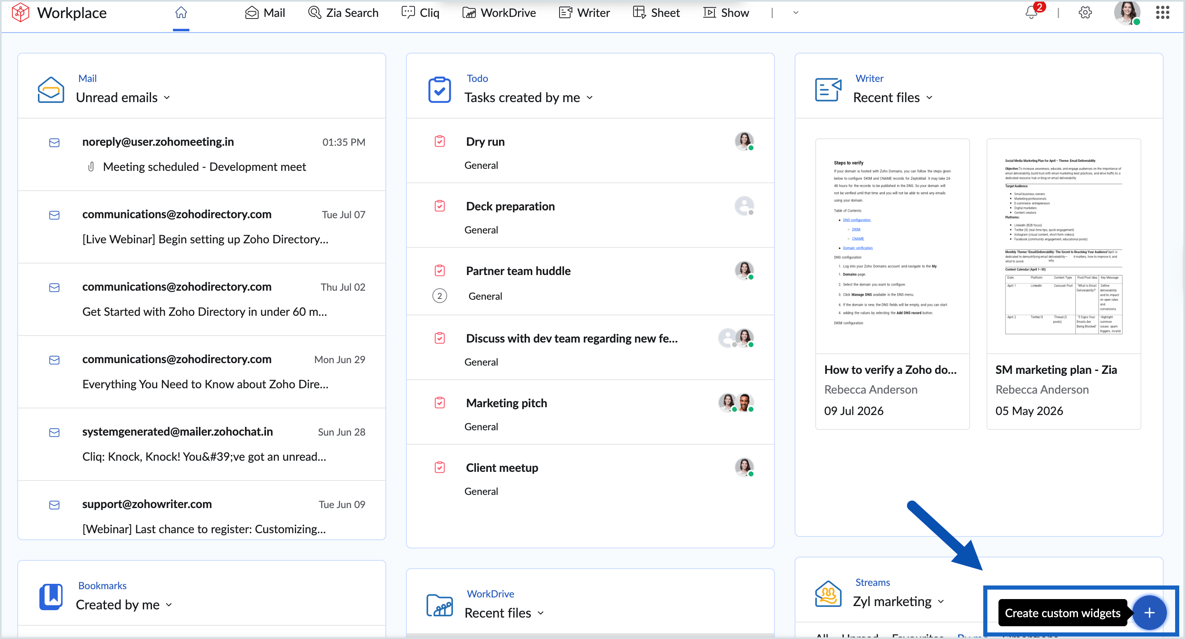Click the unassigned avatar on Deck preparation
The image size is (1185, 639).
click(744, 205)
